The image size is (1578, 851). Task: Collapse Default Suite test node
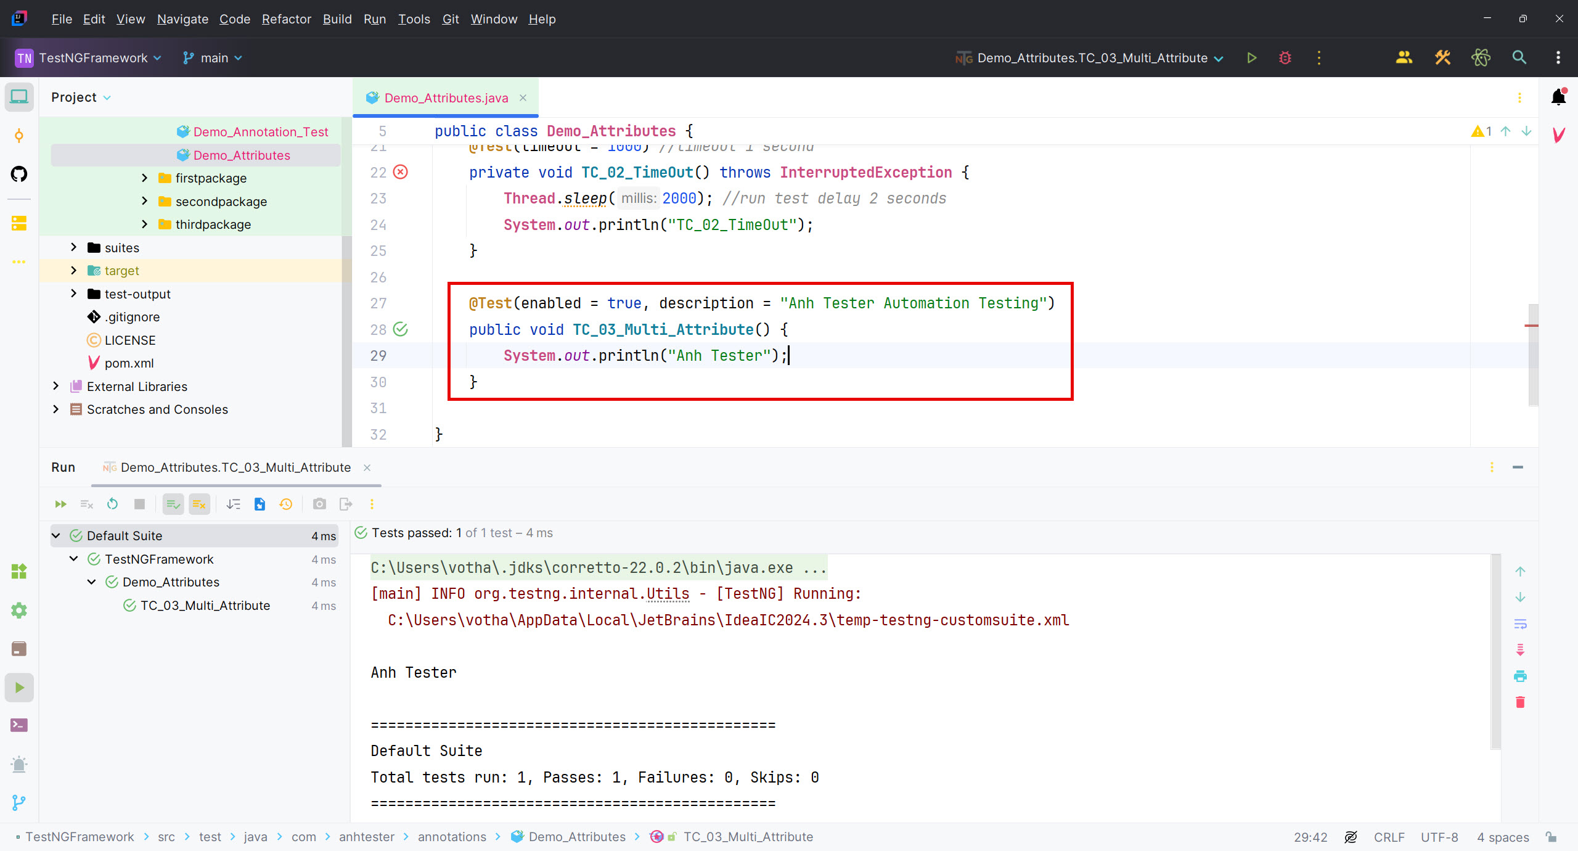(55, 536)
